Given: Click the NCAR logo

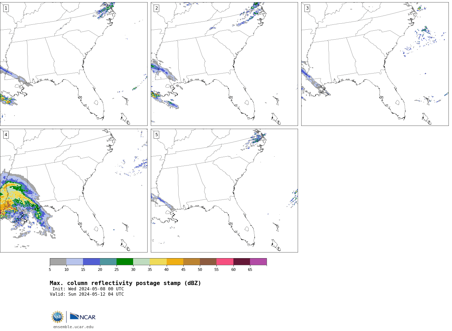Looking at the screenshot, I should [x=83, y=317].
